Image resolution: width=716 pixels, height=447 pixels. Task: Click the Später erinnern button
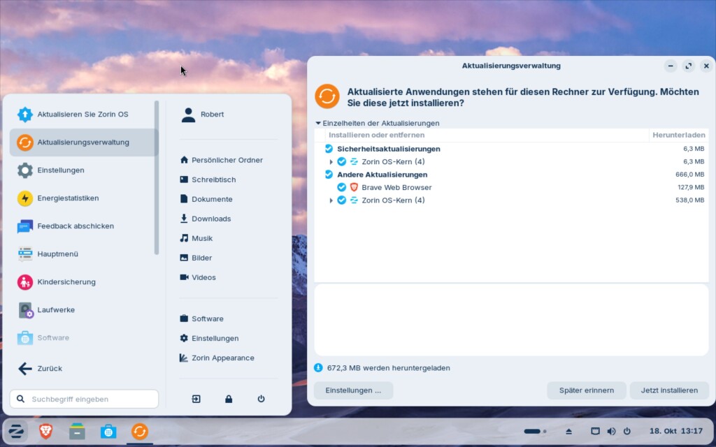pyautogui.click(x=586, y=390)
